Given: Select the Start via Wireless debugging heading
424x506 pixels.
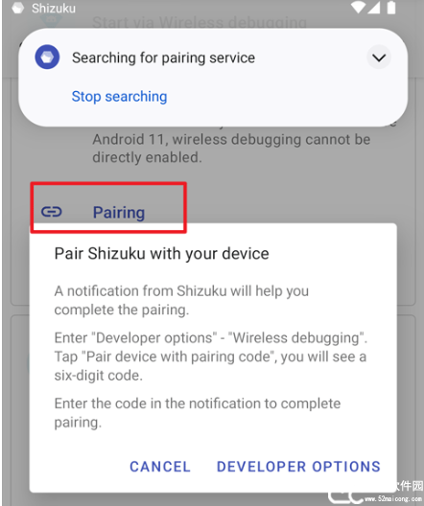Looking at the screenshot, I should [200, 22].
